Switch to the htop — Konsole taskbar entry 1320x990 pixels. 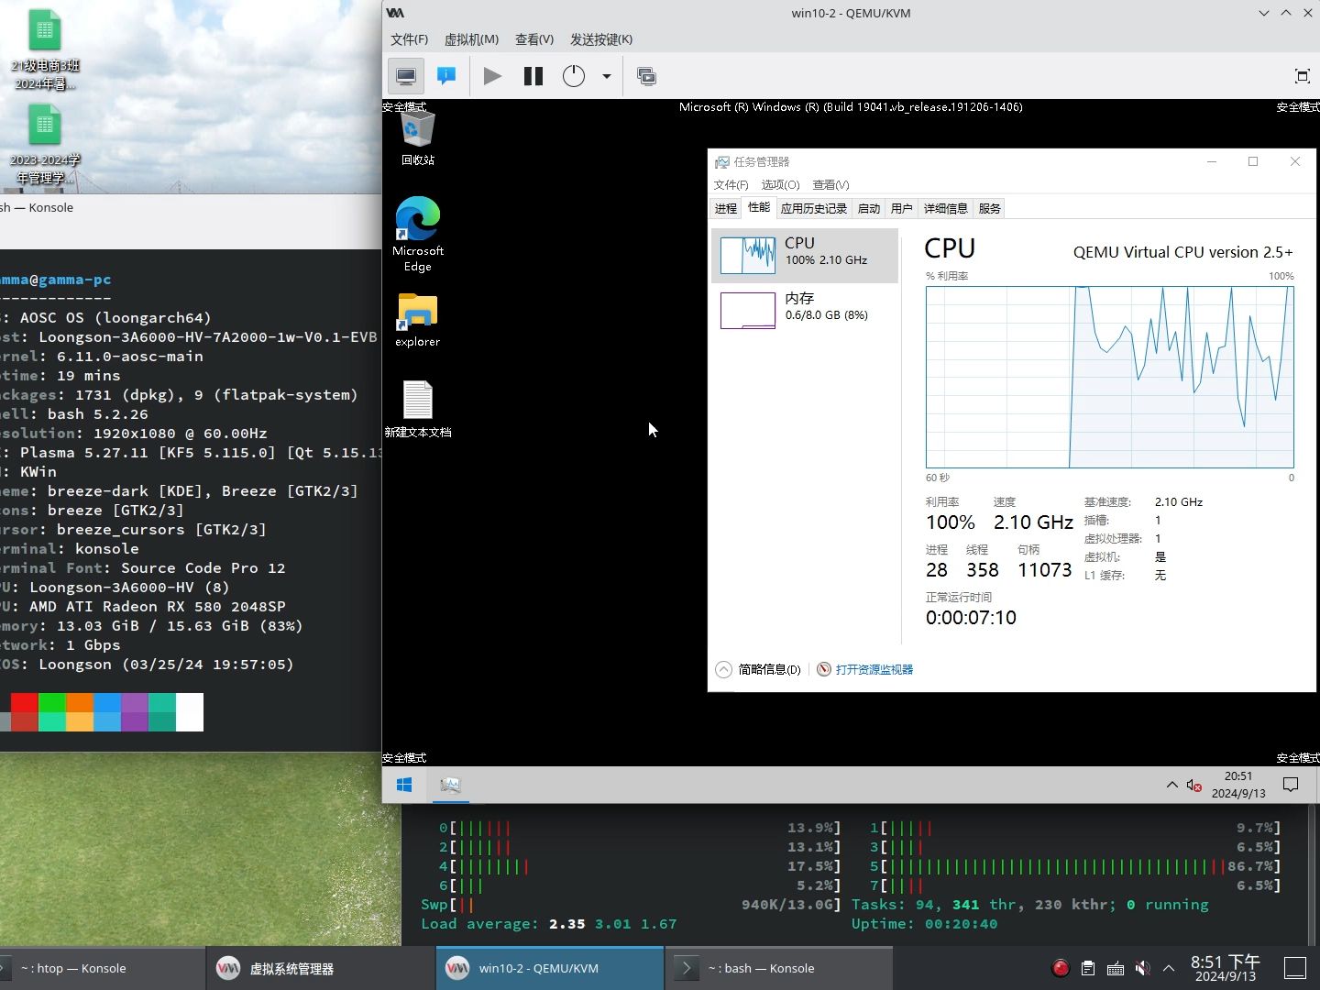102,968
